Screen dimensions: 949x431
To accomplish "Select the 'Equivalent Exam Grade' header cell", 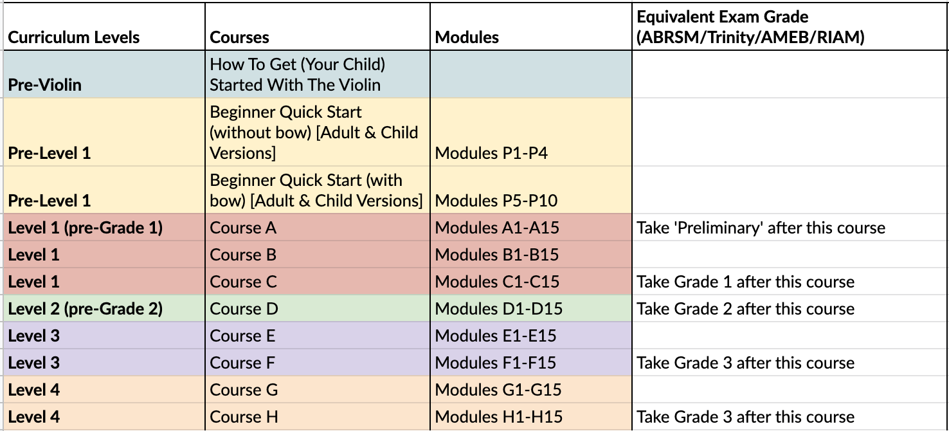I will tap(790, 26).
